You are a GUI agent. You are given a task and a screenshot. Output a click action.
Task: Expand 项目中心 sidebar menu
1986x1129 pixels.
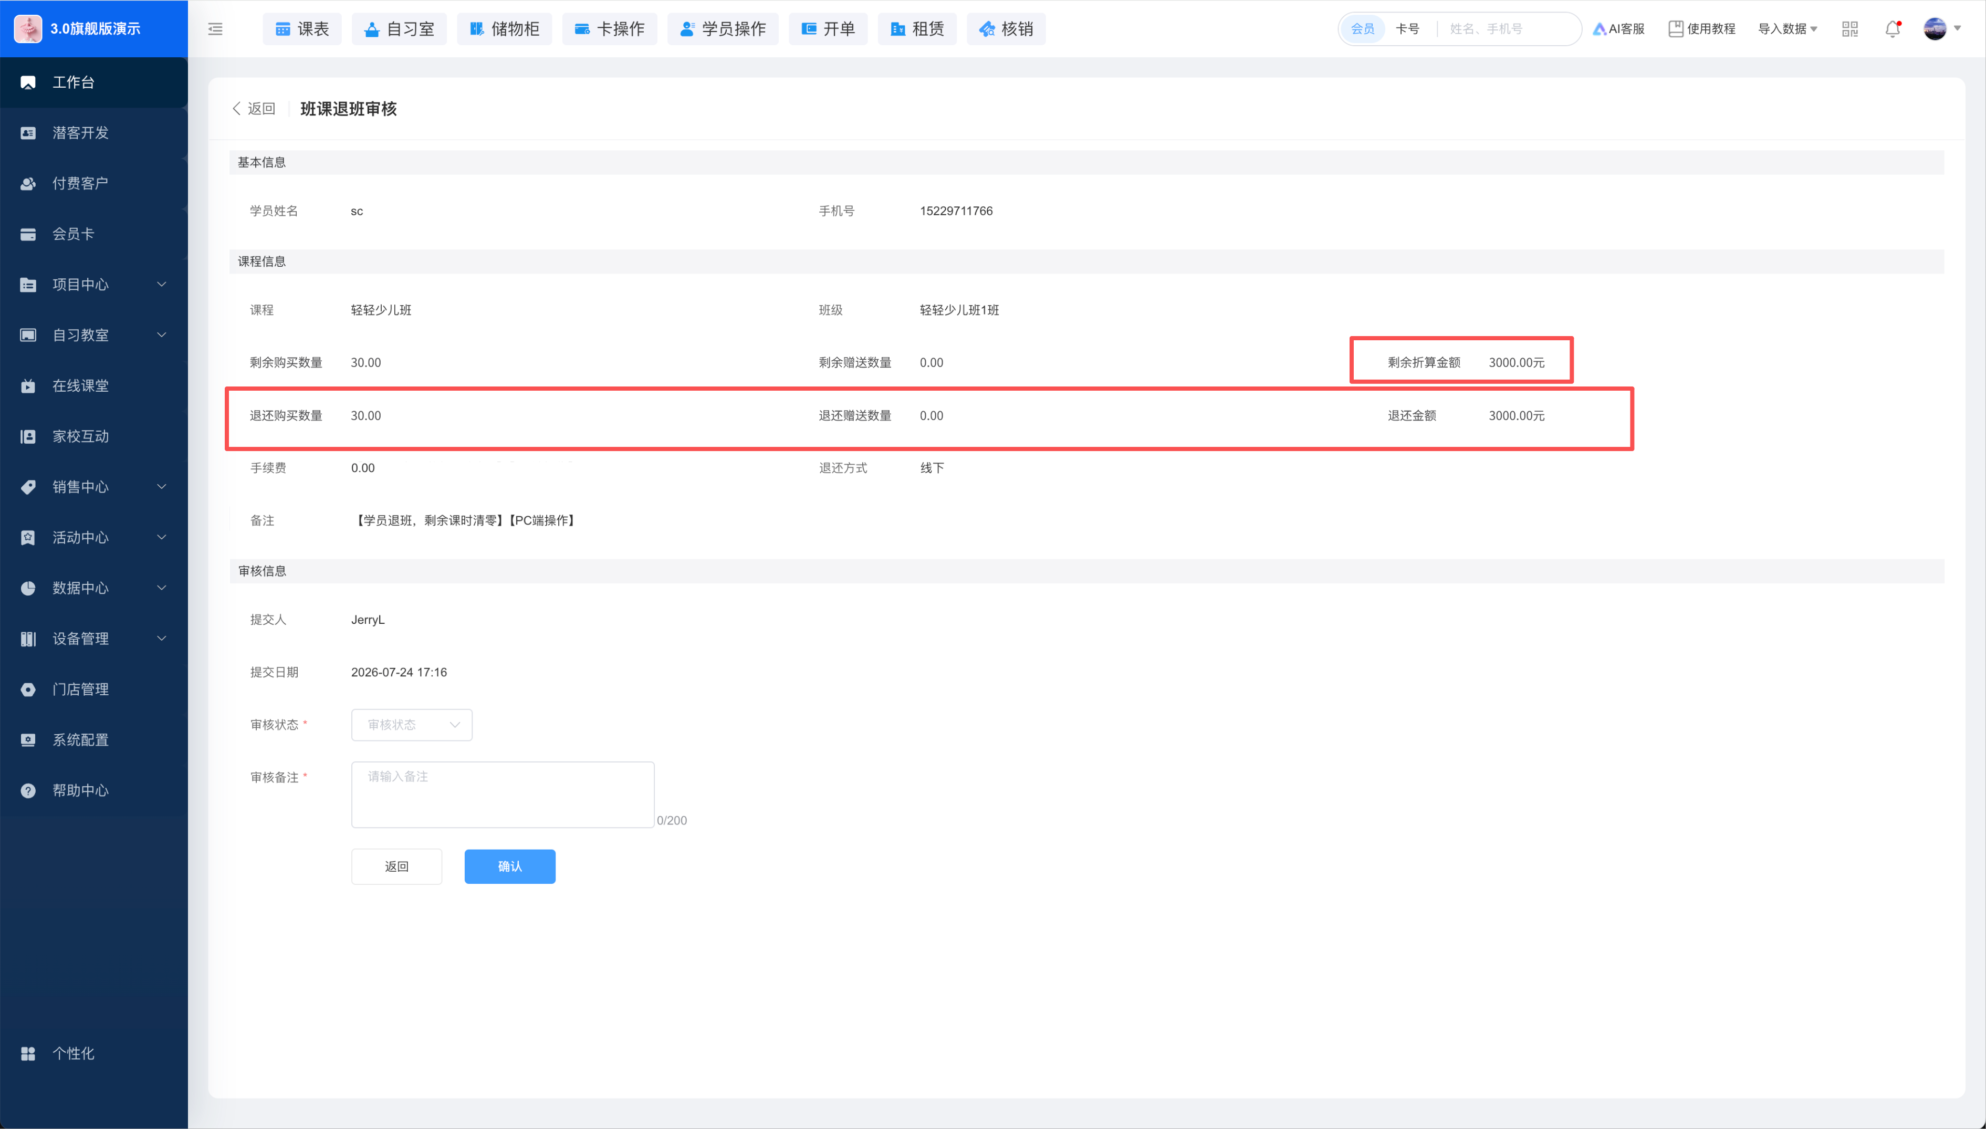(94, 285)
